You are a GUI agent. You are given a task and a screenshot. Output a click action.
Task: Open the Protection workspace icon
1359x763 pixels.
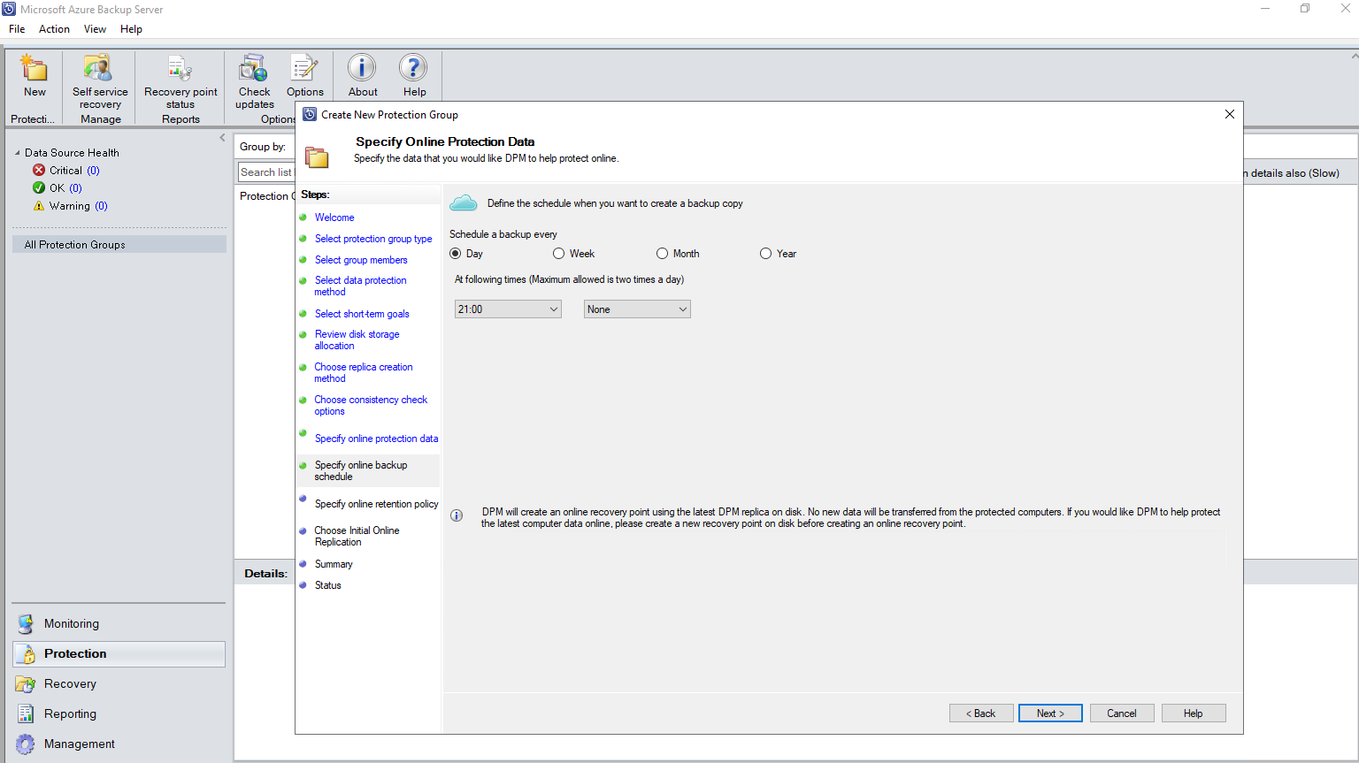26,654
